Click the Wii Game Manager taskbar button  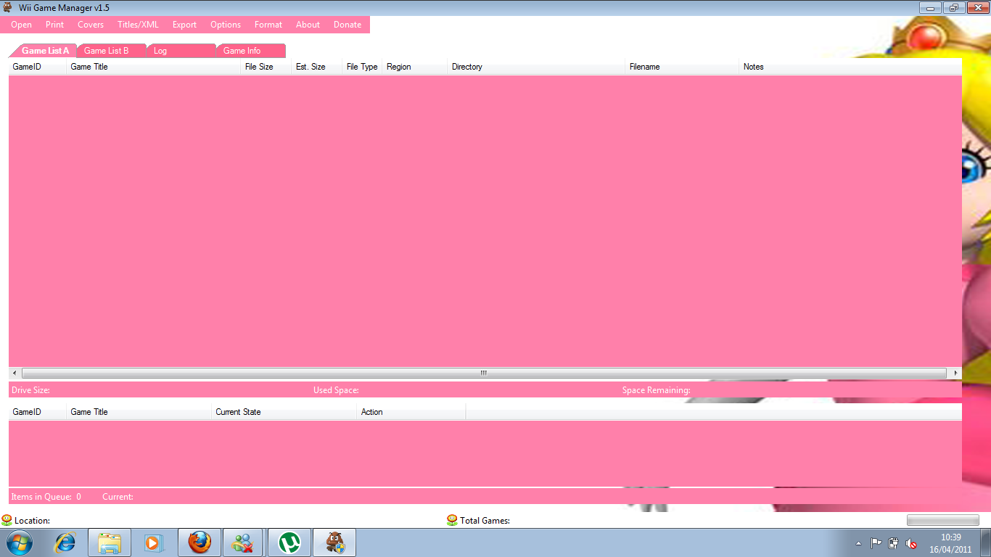click(334, 542)
